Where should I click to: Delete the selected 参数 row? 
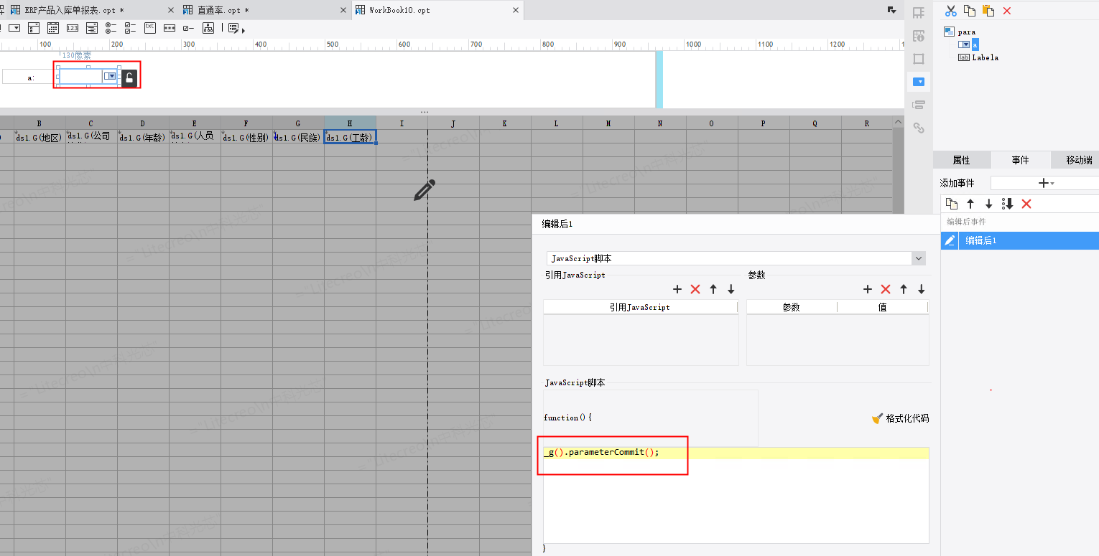885,289
